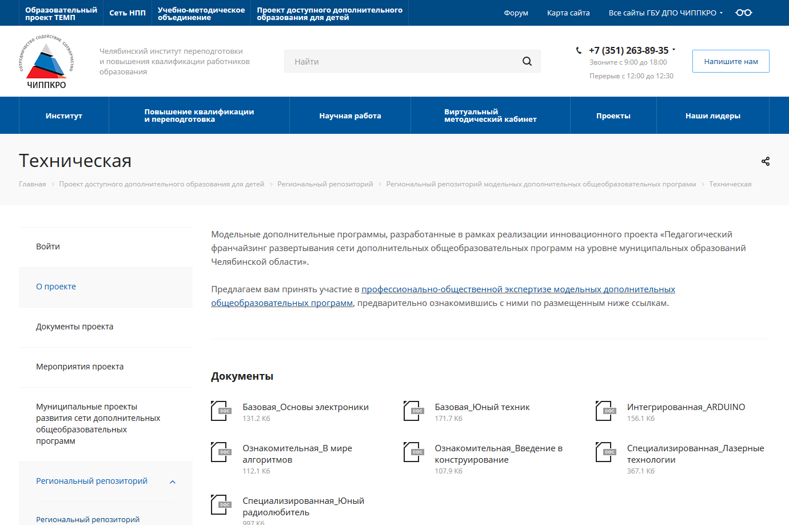Click the 131.2 Кб file size text

click(256, 419)
